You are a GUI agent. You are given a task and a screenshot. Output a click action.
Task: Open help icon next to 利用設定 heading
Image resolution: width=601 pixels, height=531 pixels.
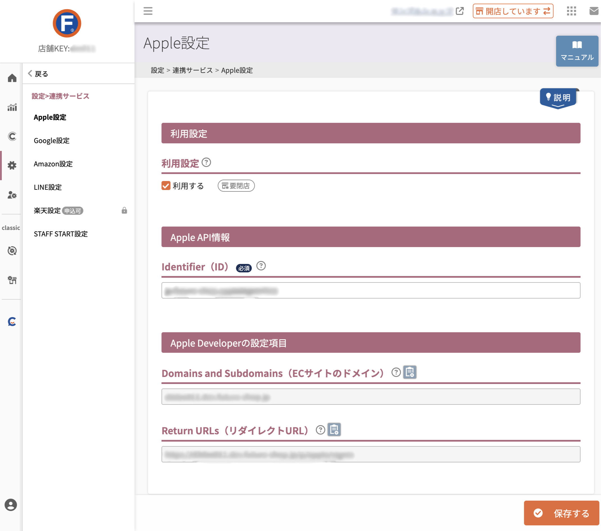point(206,162)
